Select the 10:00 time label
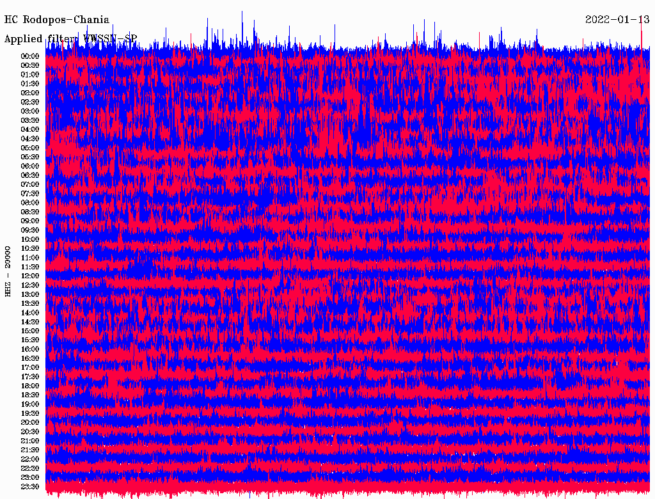This screenshot has width=655, height=499. [x=30, y=239]
